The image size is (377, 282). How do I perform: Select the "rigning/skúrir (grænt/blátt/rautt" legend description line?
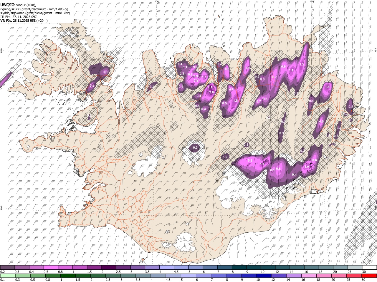click(x=34, y=9)
